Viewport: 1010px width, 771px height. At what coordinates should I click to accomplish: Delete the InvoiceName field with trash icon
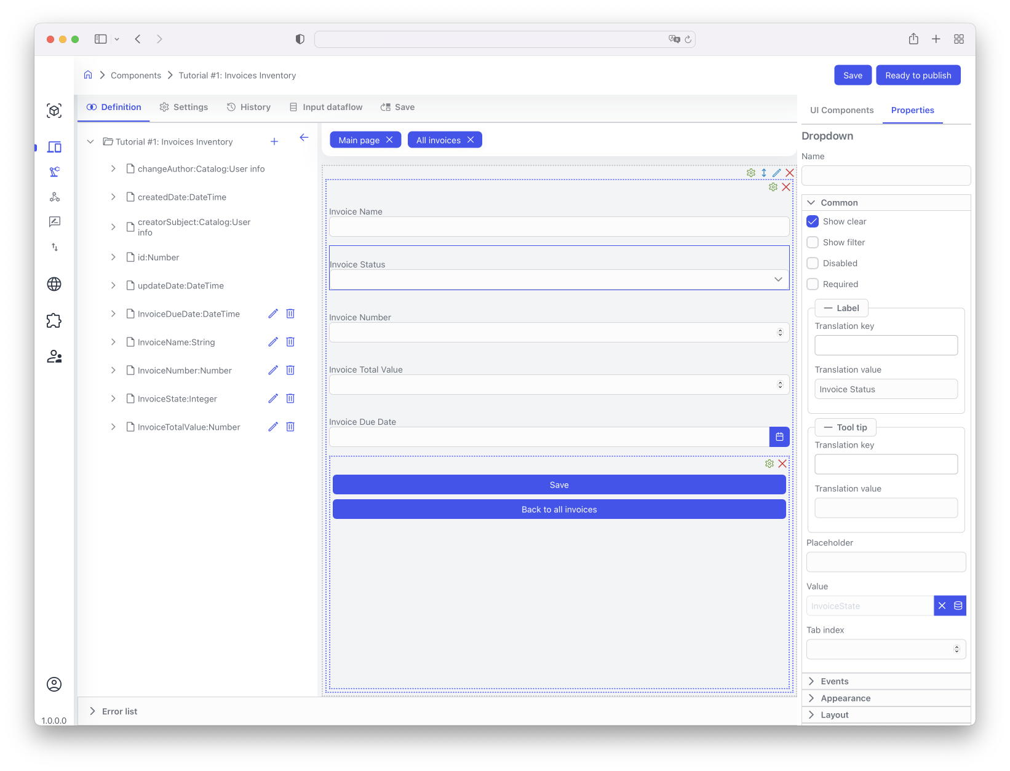[x=290, y=342]
